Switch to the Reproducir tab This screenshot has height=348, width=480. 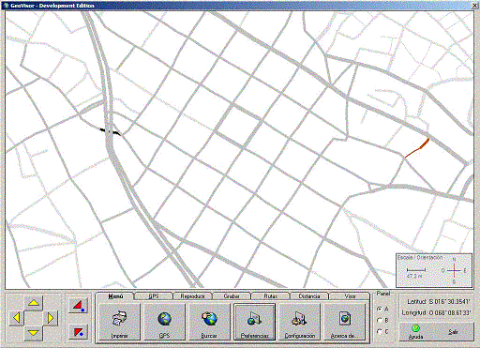[192, 296]
